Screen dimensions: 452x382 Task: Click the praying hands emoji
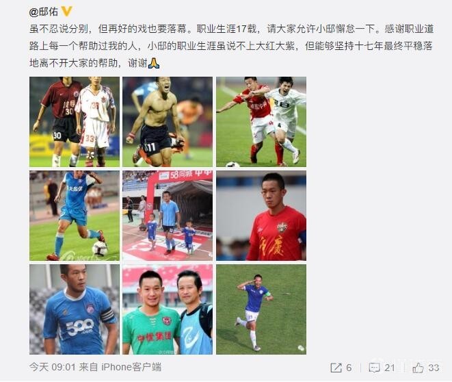154,62
